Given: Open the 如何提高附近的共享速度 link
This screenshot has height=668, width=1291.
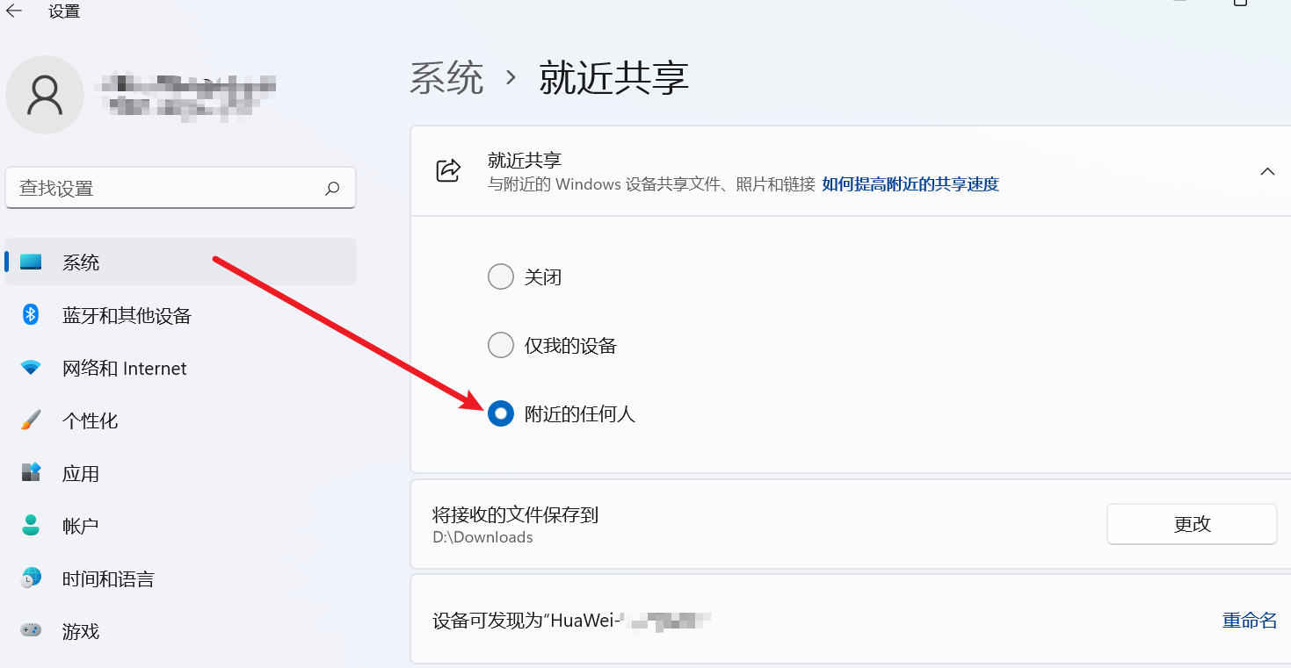Looking at the screenshot, I should pos(910,184).
